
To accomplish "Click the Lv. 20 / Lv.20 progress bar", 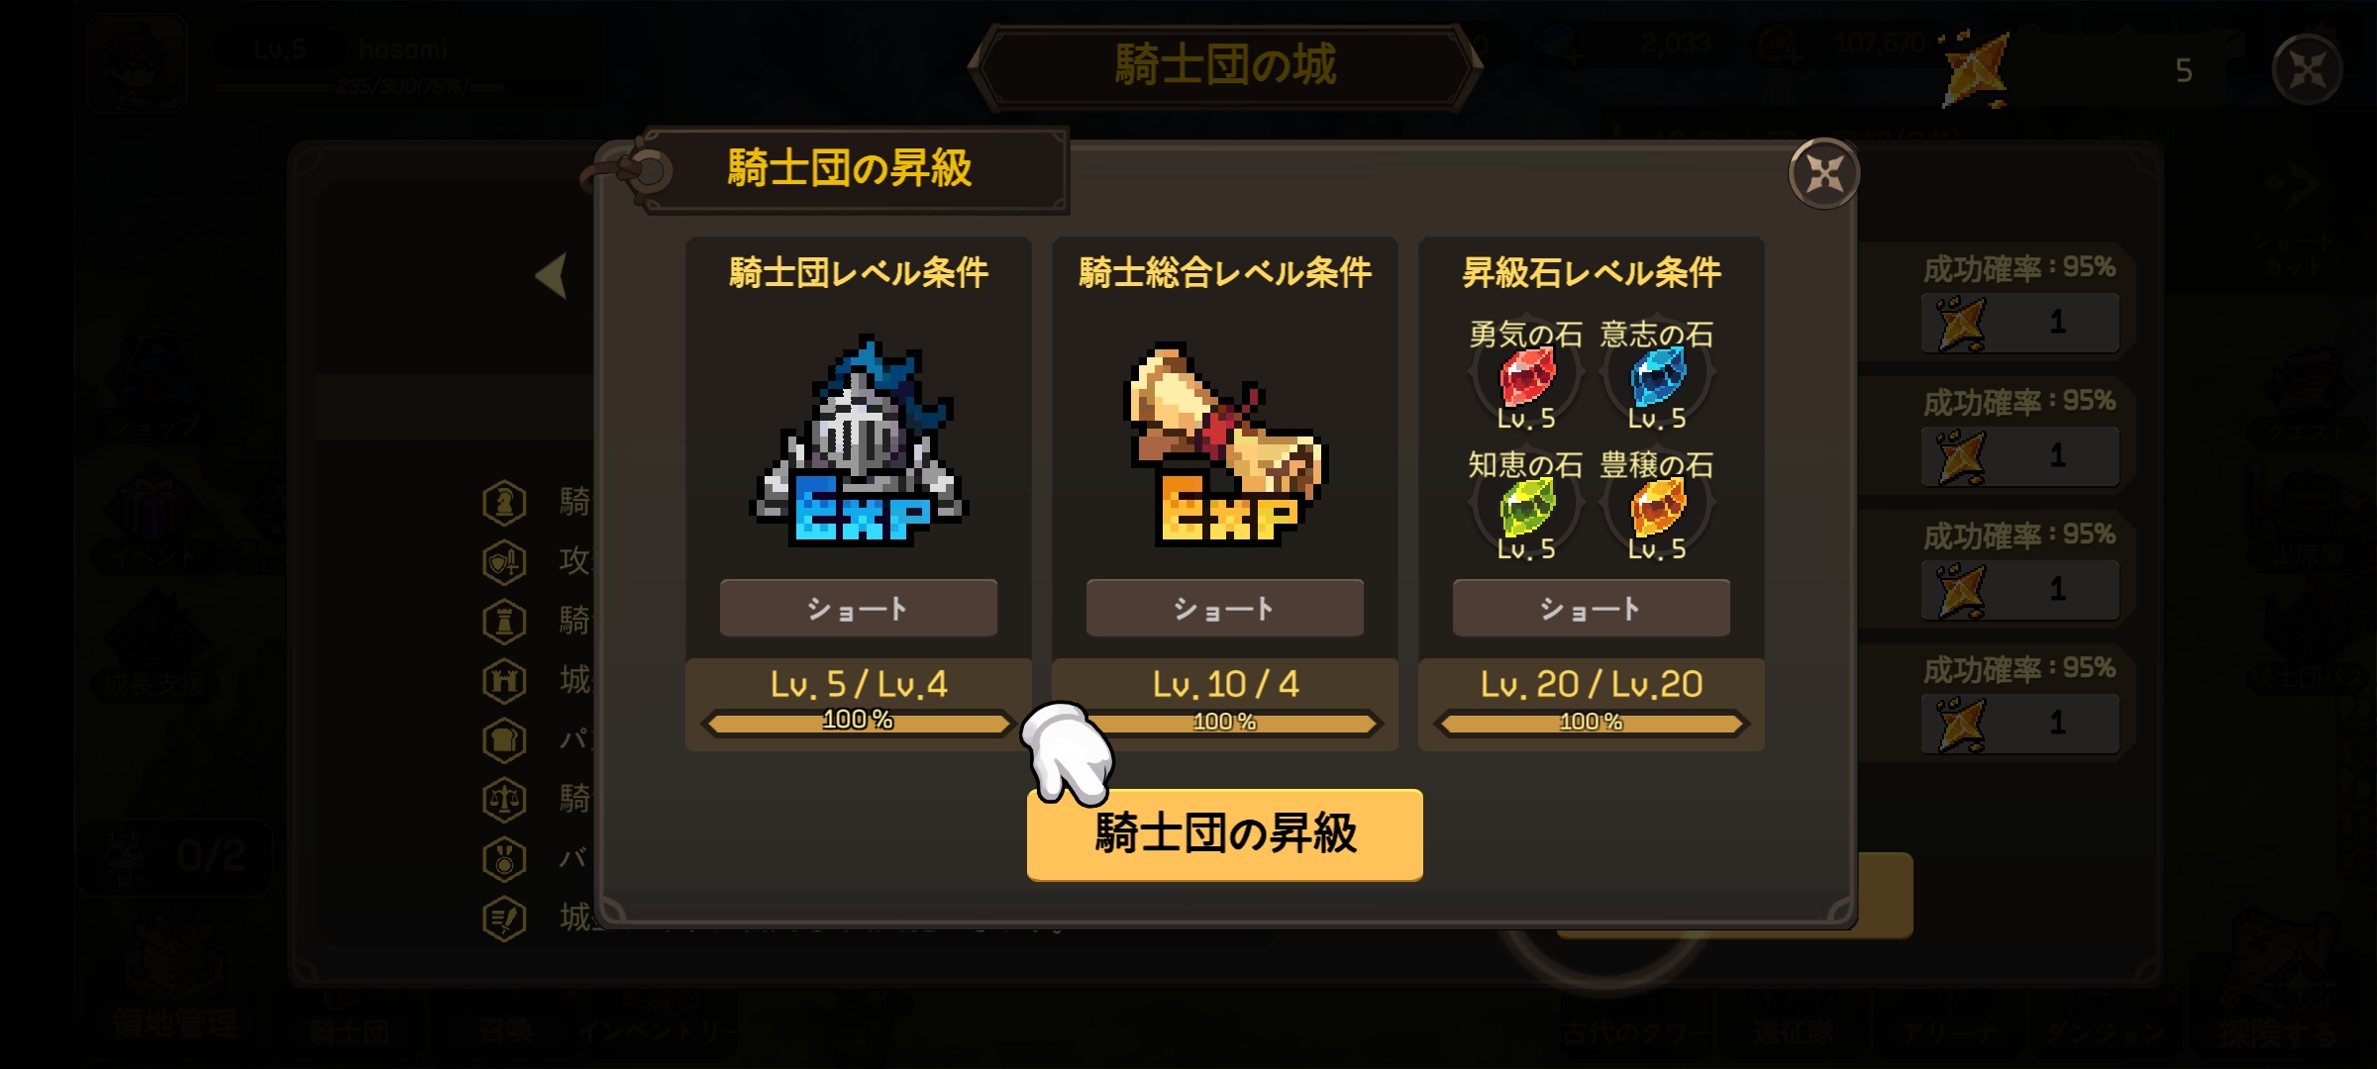I will 1591,723.
